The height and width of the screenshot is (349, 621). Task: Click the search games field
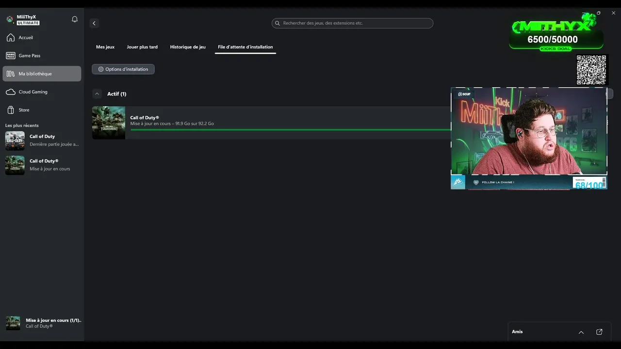coord(352,23)
